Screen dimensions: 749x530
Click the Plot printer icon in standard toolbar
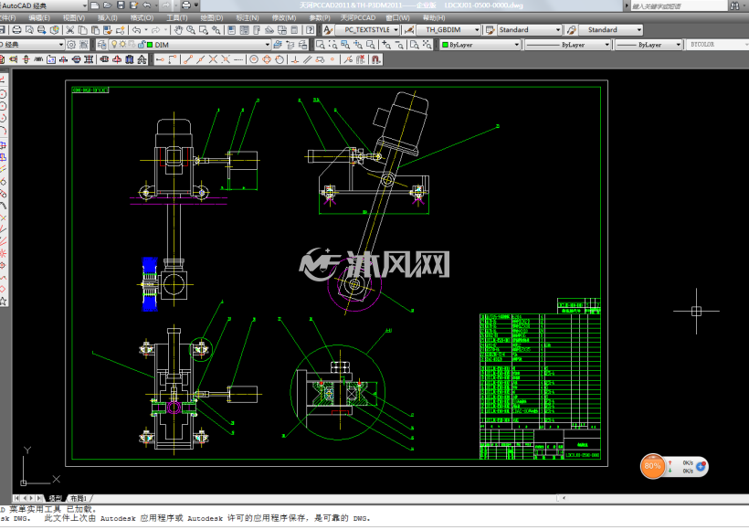click(x=16, y=29)
